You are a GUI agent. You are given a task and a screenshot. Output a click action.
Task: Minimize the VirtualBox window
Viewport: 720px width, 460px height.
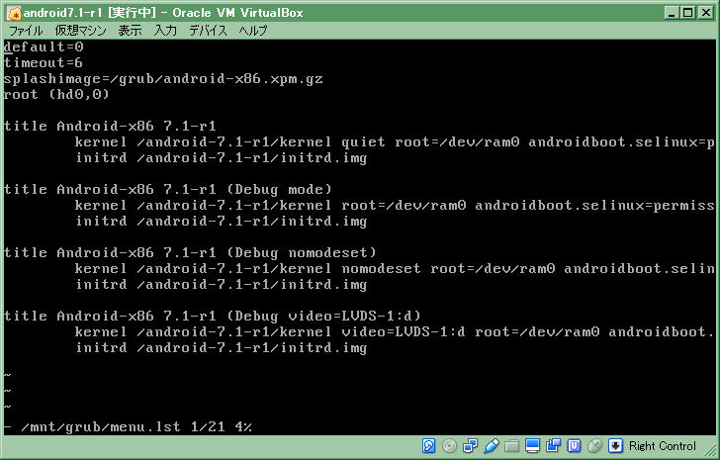[x=672, y=13]
